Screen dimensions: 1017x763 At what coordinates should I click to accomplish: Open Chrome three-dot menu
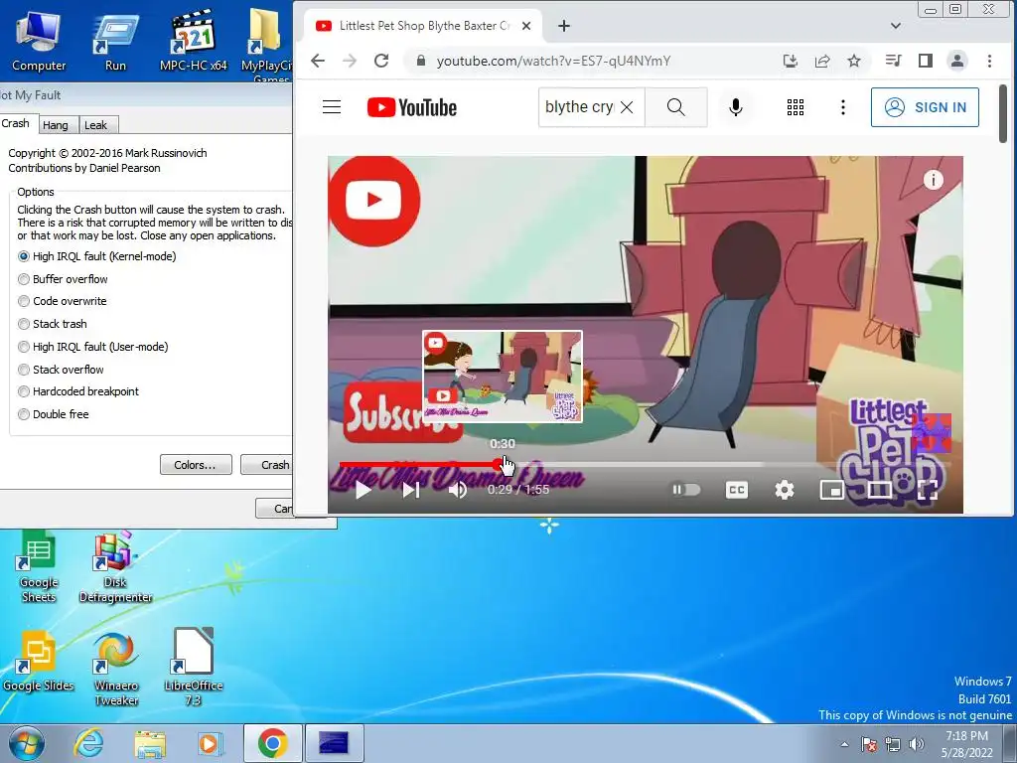pos(989,61)
